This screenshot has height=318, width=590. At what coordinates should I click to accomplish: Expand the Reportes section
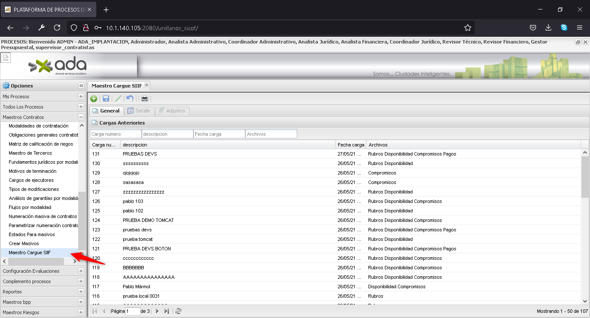(81, 292)
